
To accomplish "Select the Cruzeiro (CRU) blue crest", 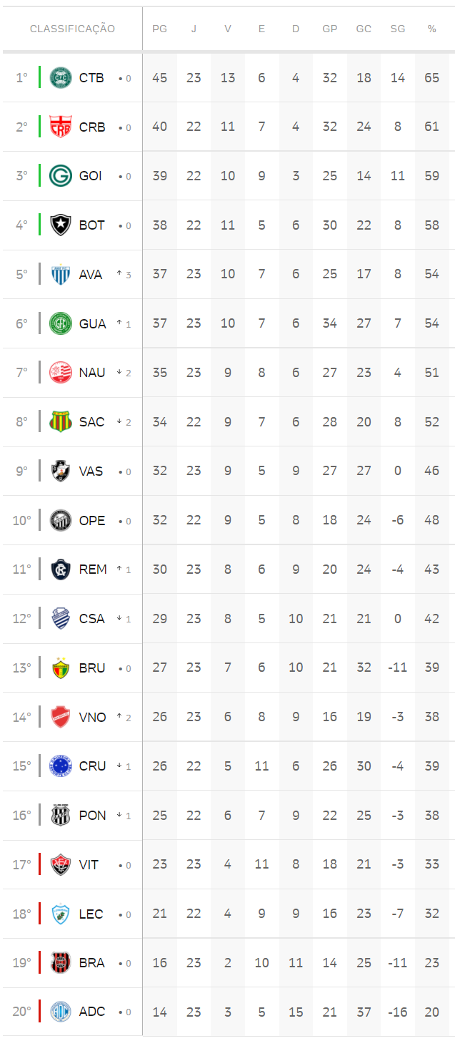I will coord(61,766).
